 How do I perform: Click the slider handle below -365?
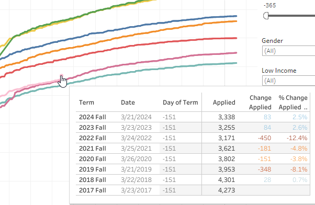[266, 16]
